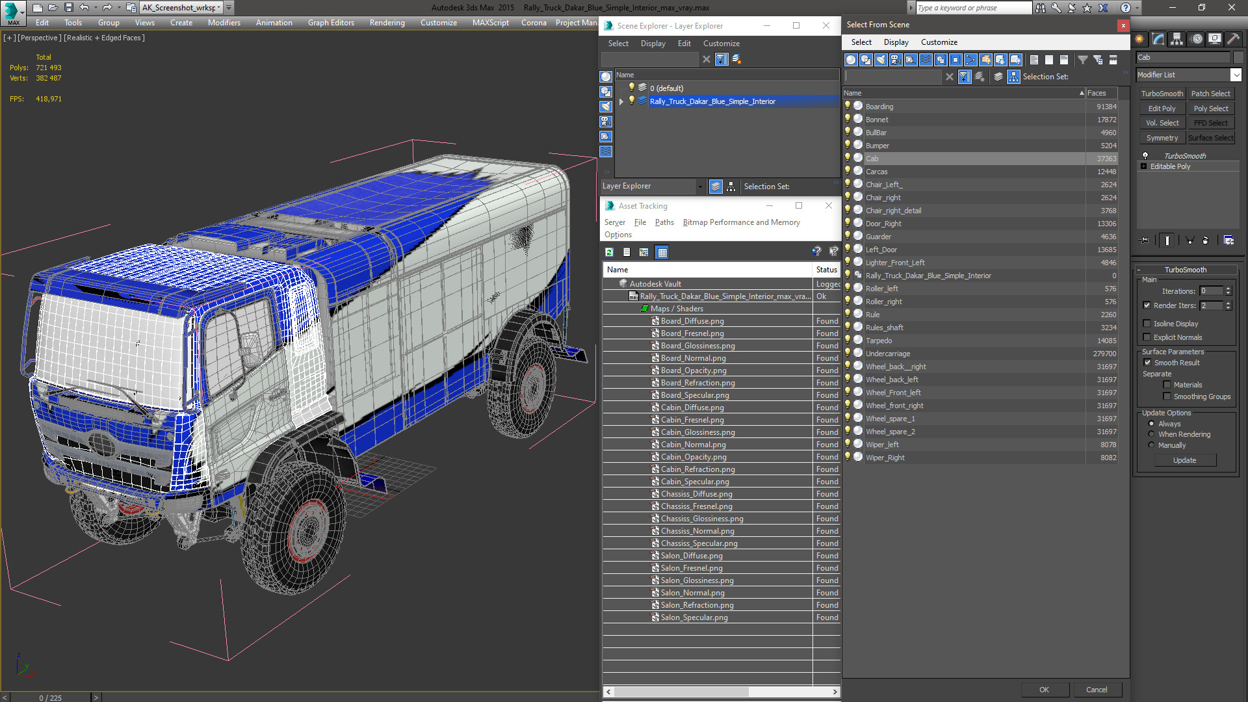
Task: Toggle helpers display filter in Select From Scene
Action: click(x=911, y=60)
